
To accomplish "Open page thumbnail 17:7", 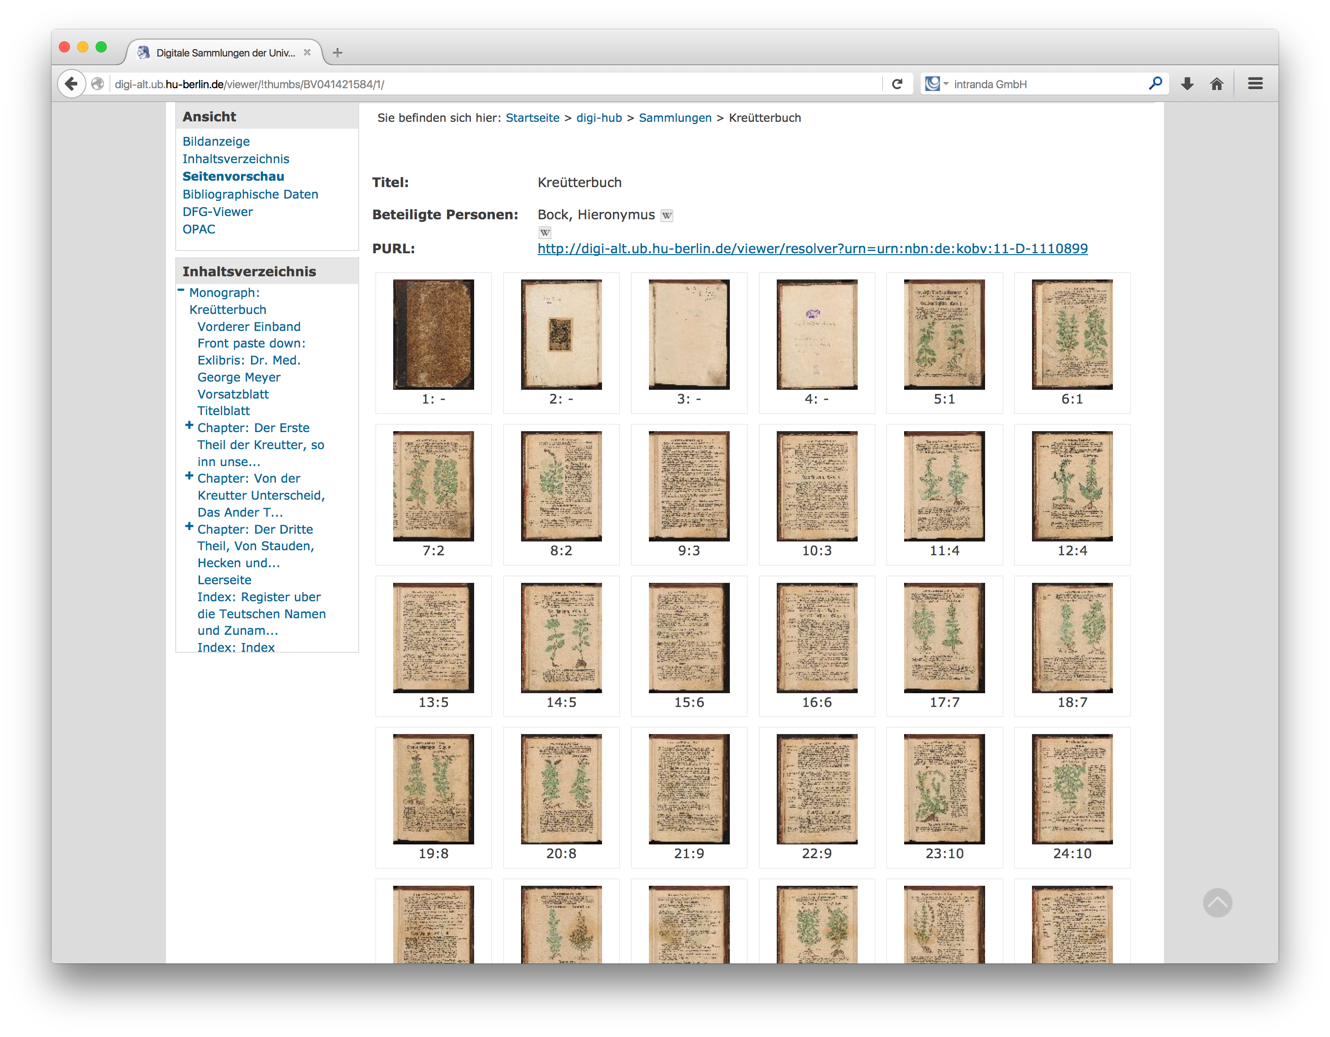I will tap(944, 638).
